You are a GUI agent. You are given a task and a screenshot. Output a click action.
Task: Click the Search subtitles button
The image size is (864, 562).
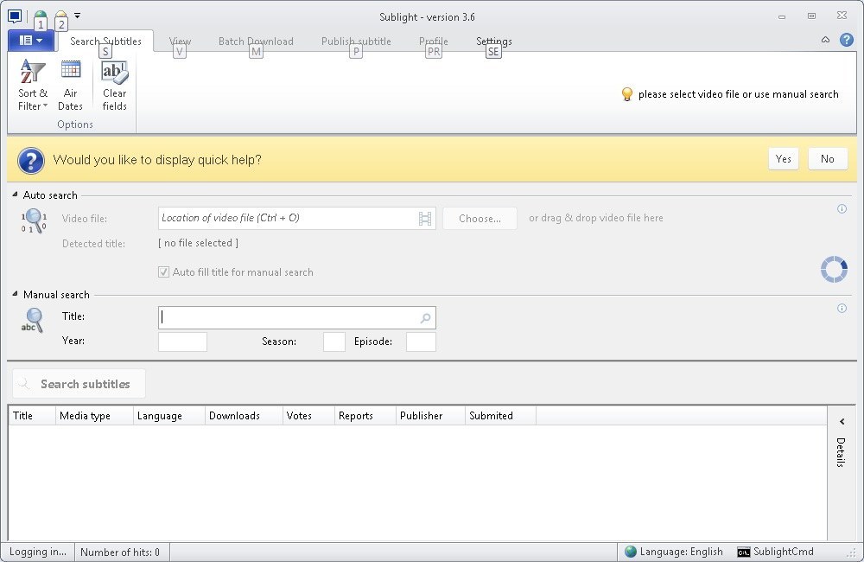79,383
